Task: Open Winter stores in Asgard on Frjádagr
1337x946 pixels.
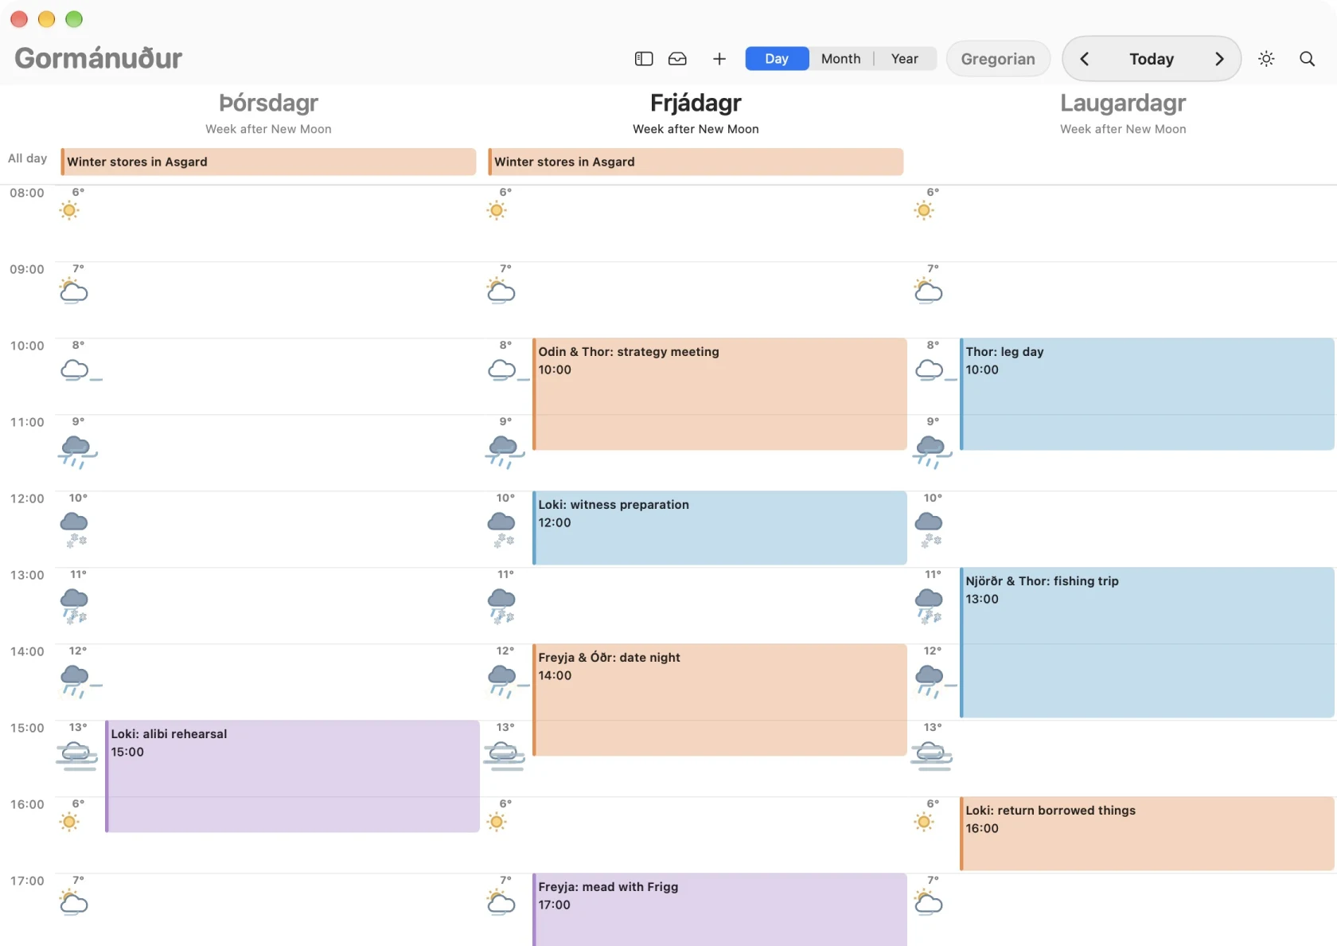Action: [696, 162]
